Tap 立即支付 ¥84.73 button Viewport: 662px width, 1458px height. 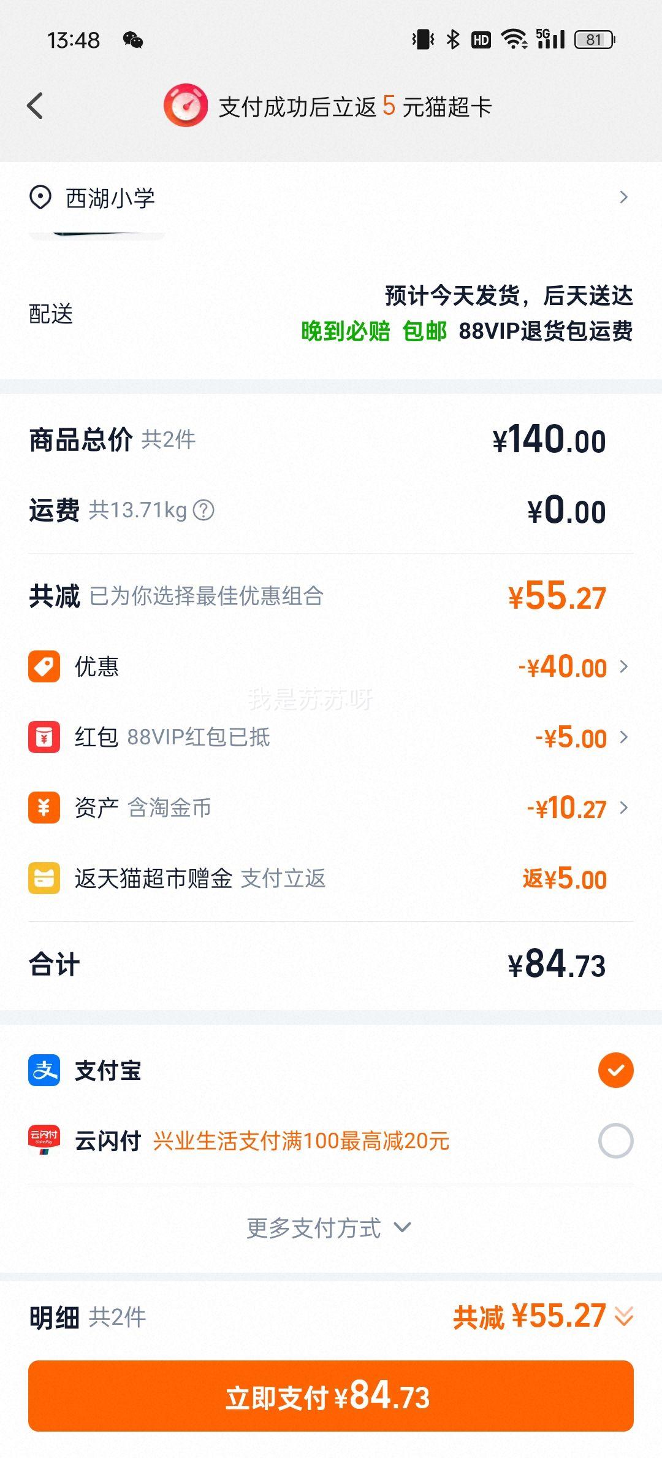click(331, 1396)
